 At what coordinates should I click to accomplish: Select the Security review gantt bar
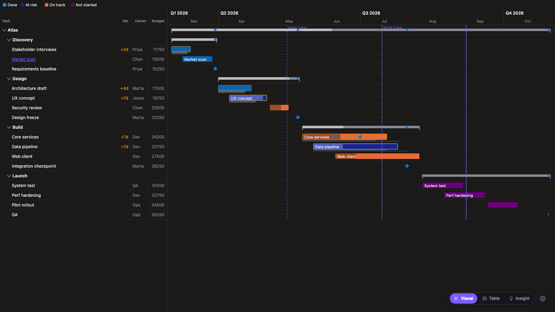click(279, 108)
